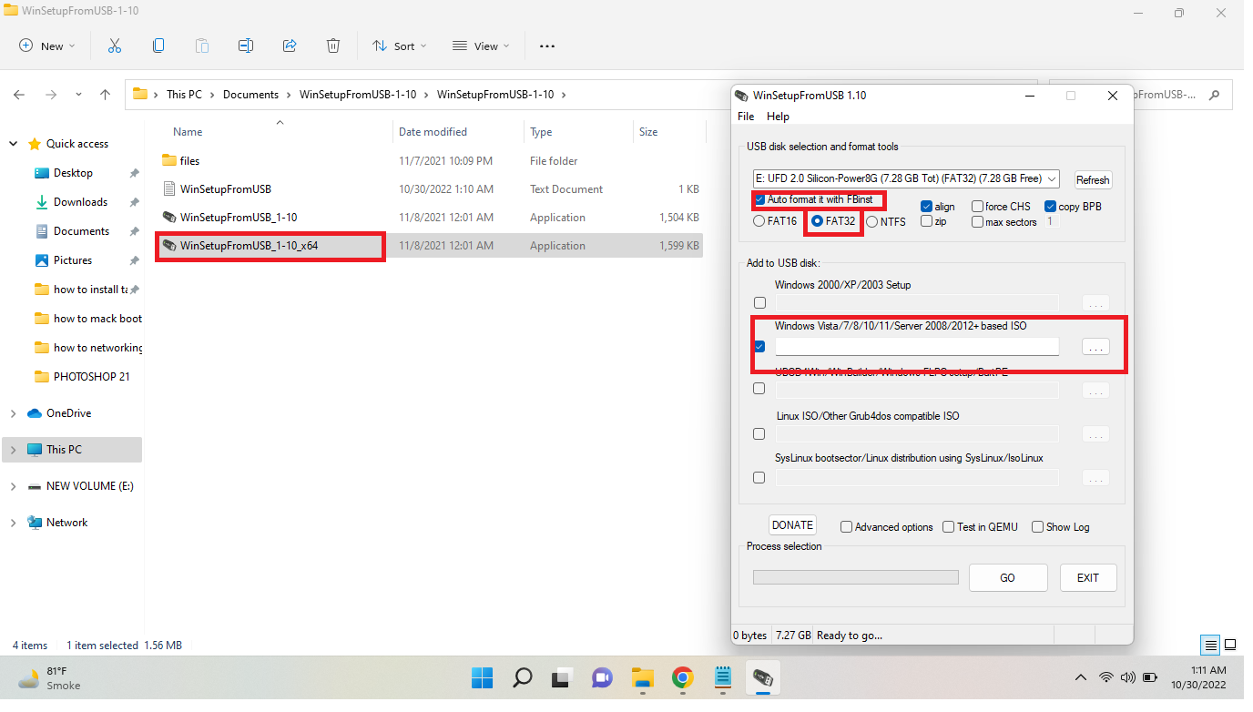Go up one folder with the up arrow

tap(106, 94)
